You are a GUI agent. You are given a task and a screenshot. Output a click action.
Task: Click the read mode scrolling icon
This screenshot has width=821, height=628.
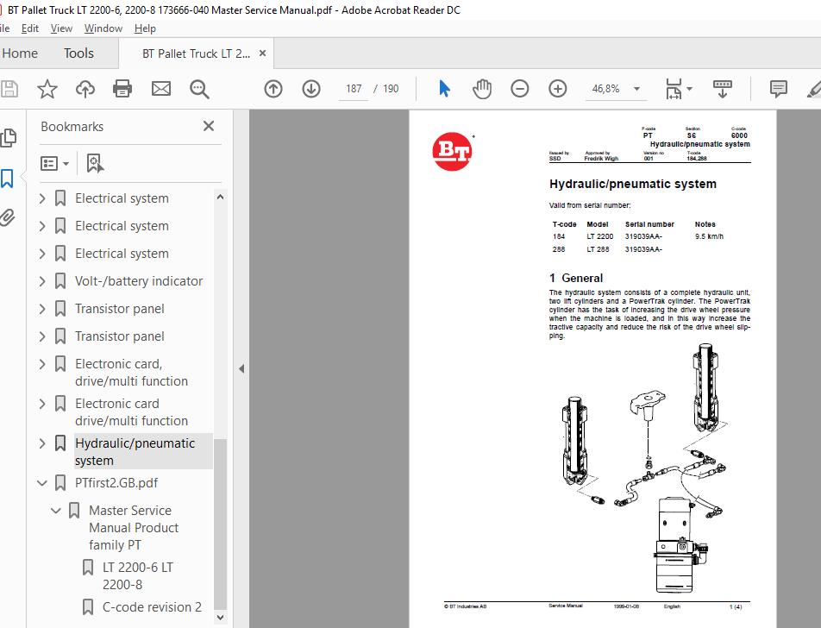coord(723,89)
